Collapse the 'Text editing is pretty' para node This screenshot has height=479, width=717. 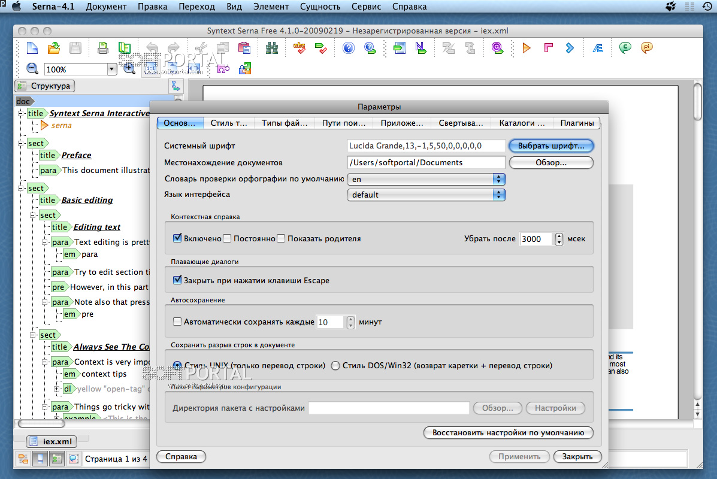[x=45, y=242]
